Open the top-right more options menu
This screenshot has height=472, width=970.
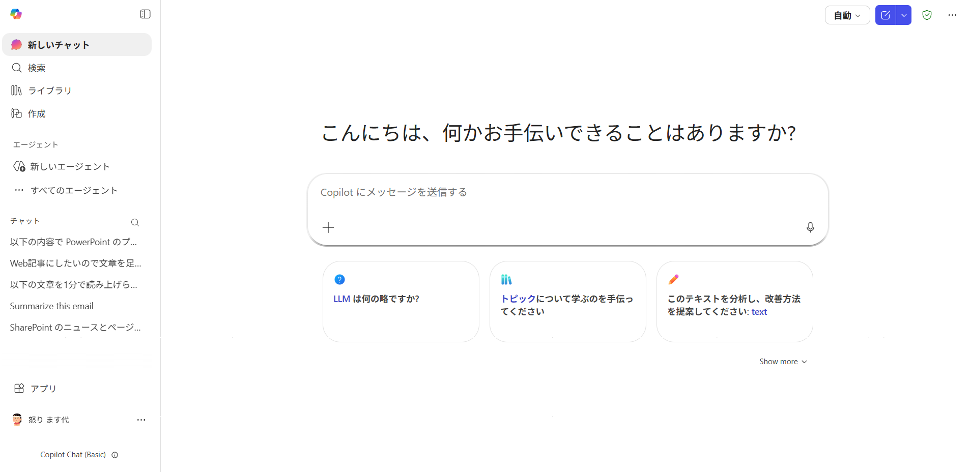(x=952, y=15)
